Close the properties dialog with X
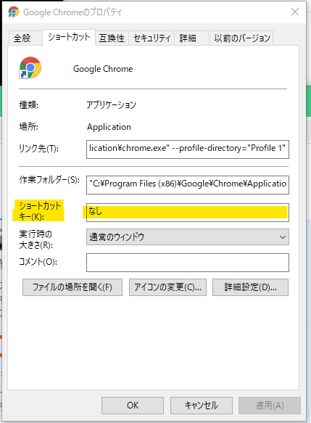The image size is (311, 423). [295, 12]
